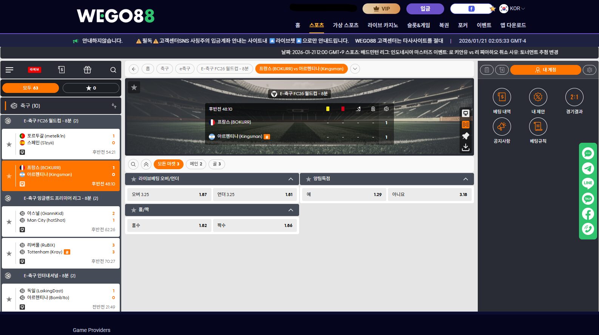599x335 pixels.
Task: Open 앱 다운로드 in top navigation
Action: [x=513, y=25]
